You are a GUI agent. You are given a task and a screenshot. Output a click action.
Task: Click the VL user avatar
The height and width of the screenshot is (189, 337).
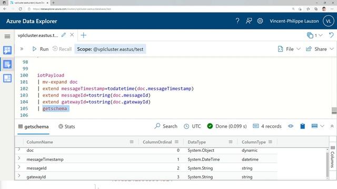(329, 21)
